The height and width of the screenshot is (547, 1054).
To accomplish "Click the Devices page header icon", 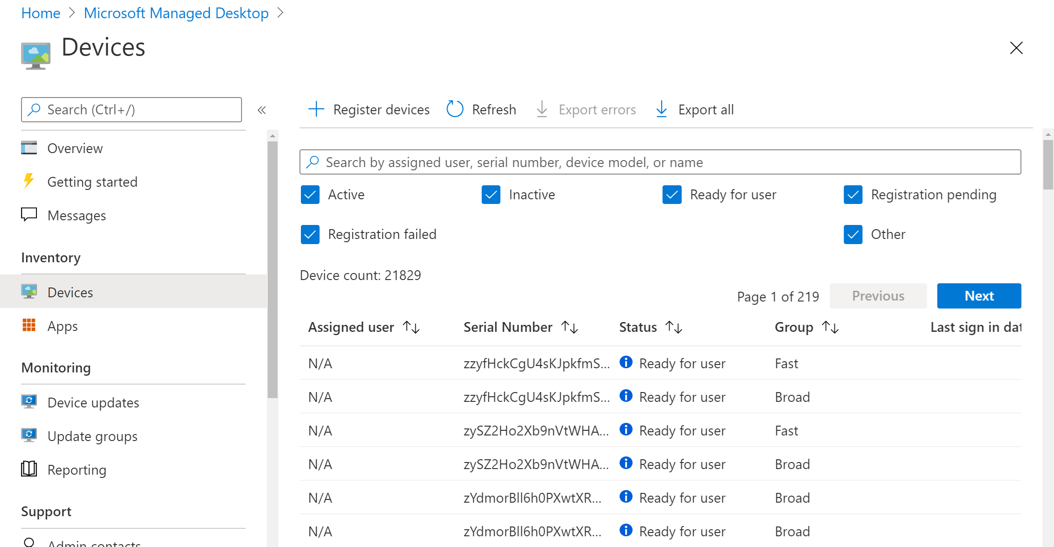I will click(x=36, y=56).
